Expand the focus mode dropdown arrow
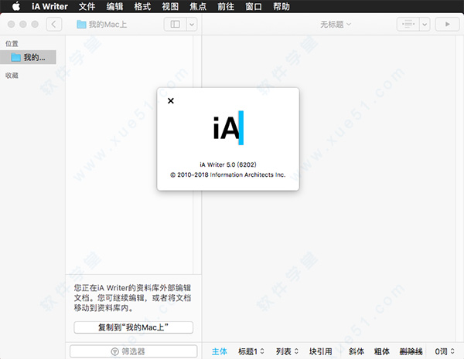The height and width of the screenshot is (359, 464). coord(425,24)
